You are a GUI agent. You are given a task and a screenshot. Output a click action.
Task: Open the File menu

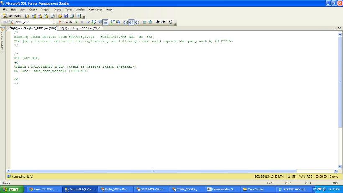(x=5, y=10)
